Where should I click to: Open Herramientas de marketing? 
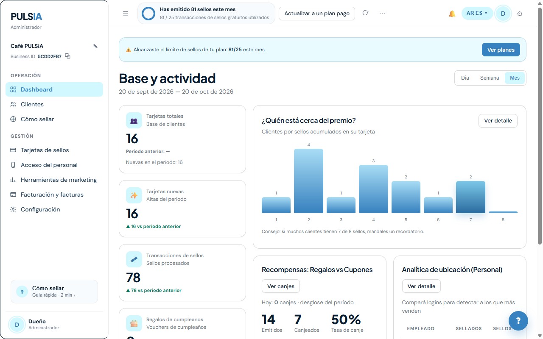point(54,180)
